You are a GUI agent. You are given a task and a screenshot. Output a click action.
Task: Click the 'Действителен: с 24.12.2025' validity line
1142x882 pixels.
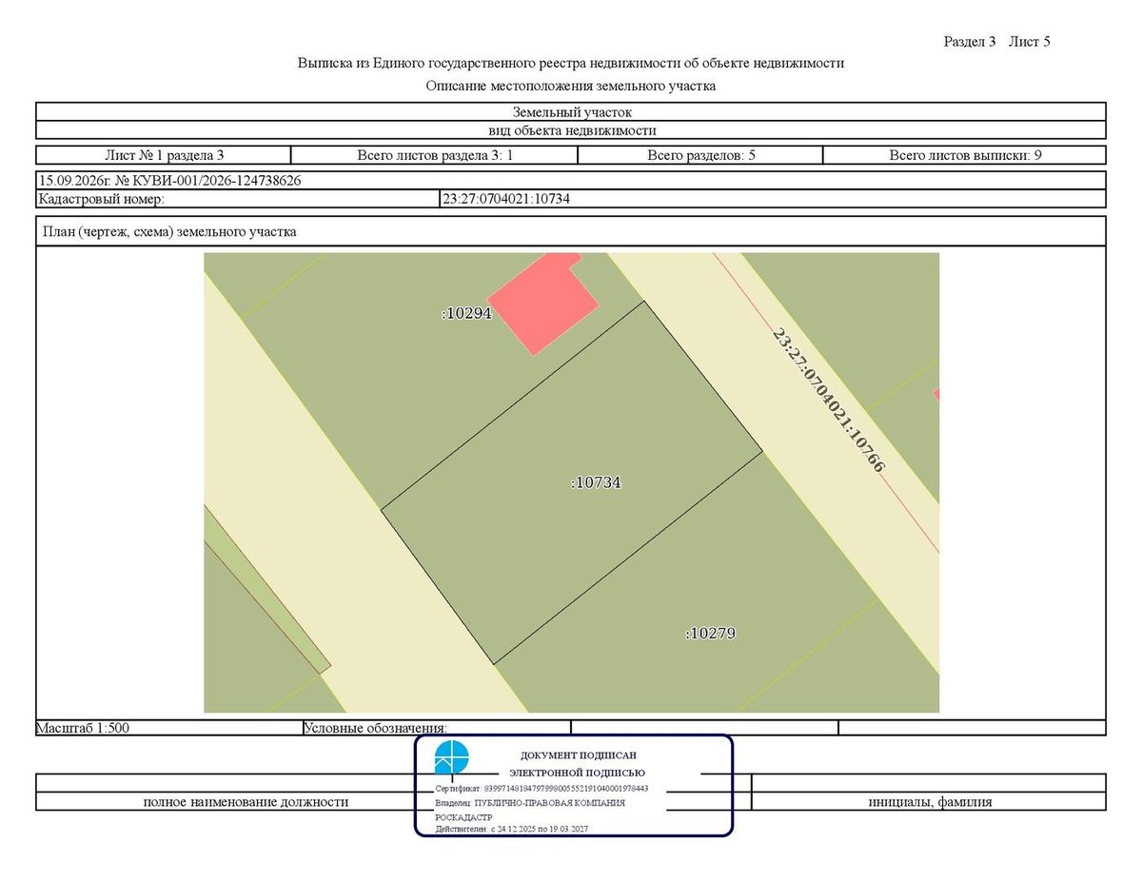[511, 830]
